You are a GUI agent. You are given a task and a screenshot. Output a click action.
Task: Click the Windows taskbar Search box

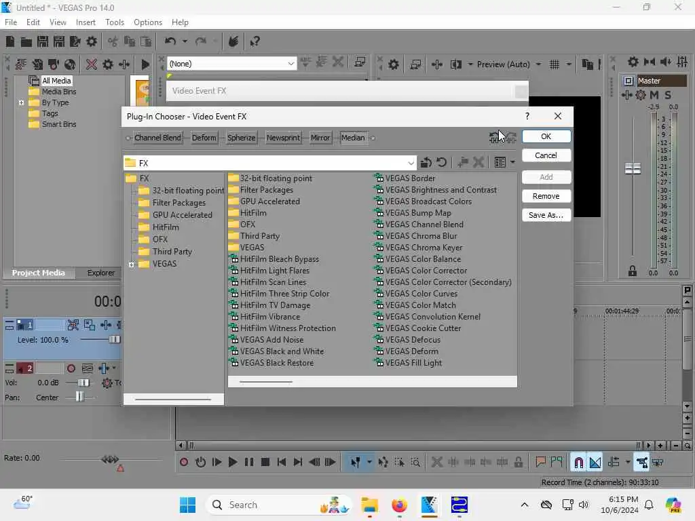(278, 505)
